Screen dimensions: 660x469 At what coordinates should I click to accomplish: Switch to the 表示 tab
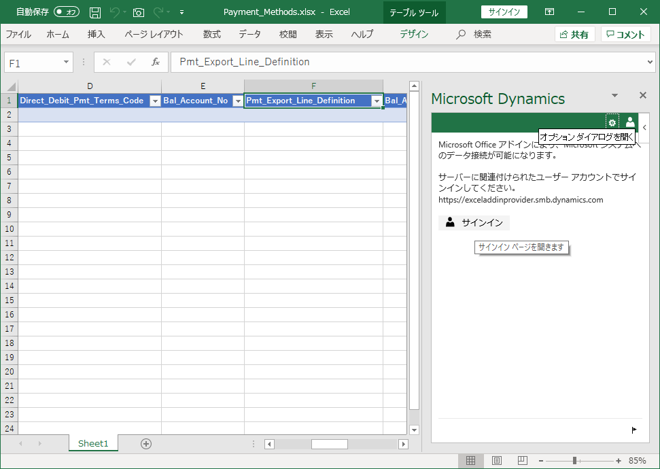(324, 34)
